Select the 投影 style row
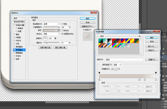167x109 pixels. pyautogui.click(x=19, y=59)
